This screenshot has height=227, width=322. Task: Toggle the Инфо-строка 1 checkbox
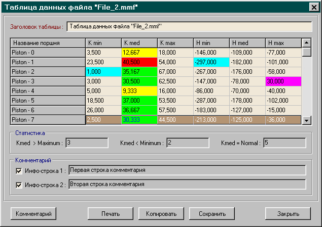20,171
